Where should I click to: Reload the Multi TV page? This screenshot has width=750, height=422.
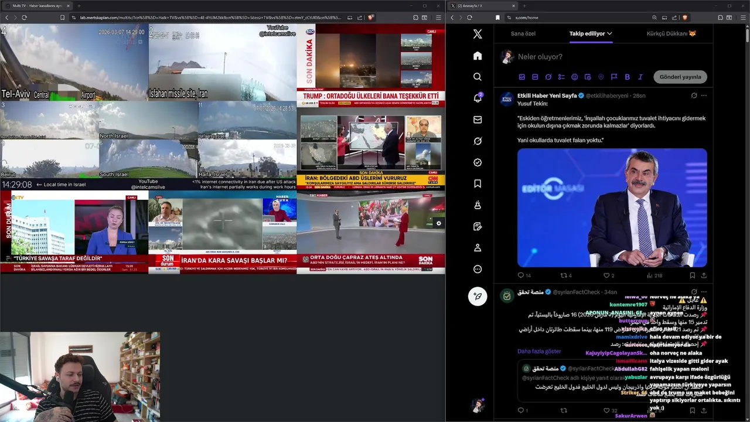tap(24, 18)
